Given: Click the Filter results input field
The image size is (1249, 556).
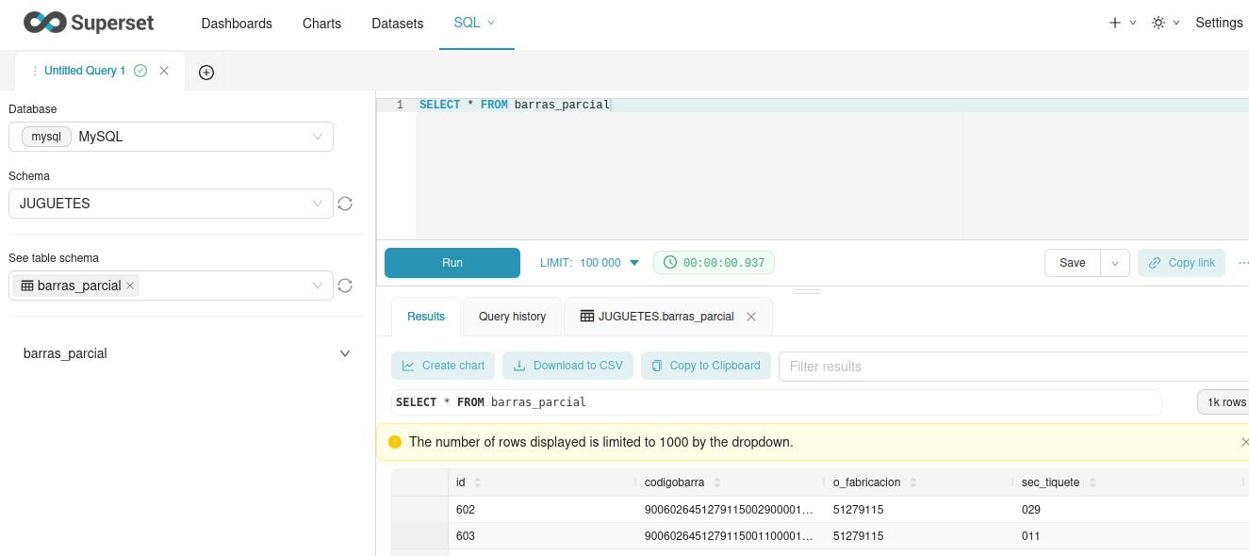Looking at the screenshot, I should coord(1013,367).
